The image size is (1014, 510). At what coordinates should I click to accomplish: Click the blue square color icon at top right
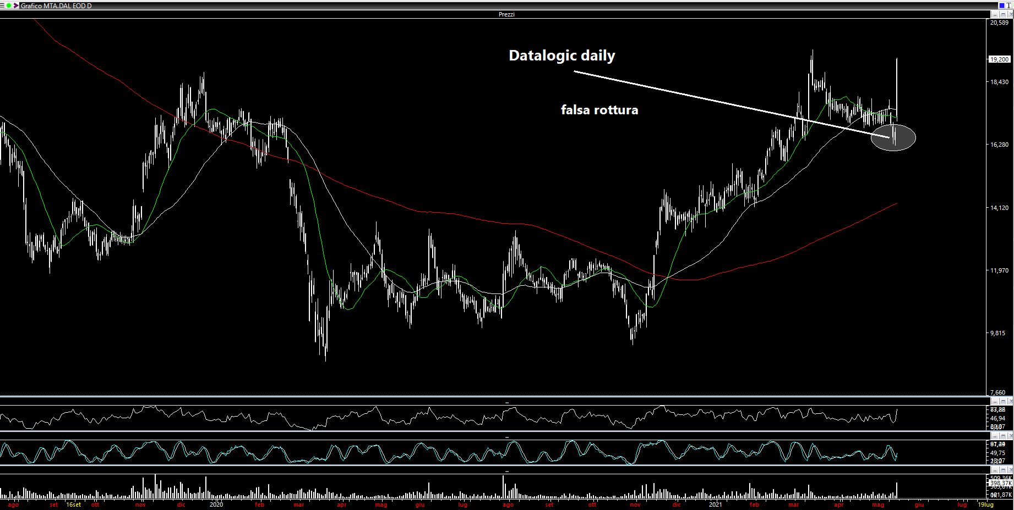click(1002, 5)
